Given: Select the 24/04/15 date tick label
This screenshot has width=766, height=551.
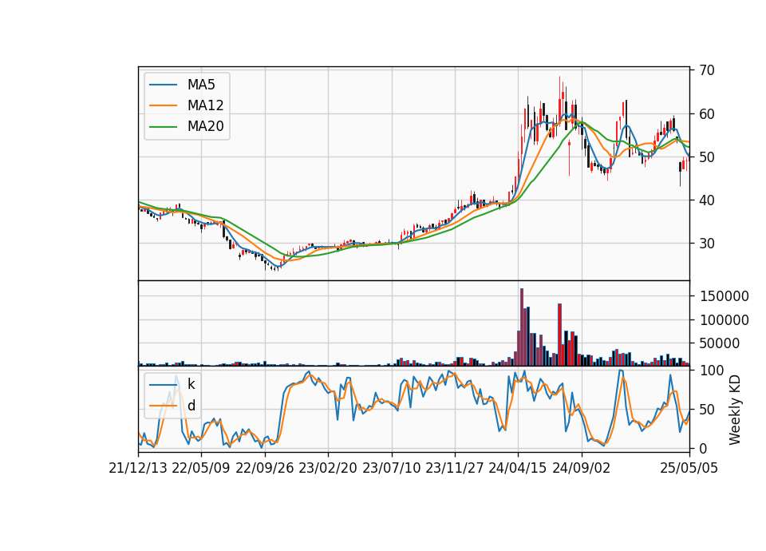Looking at the screenshot, I should (518, 468).
